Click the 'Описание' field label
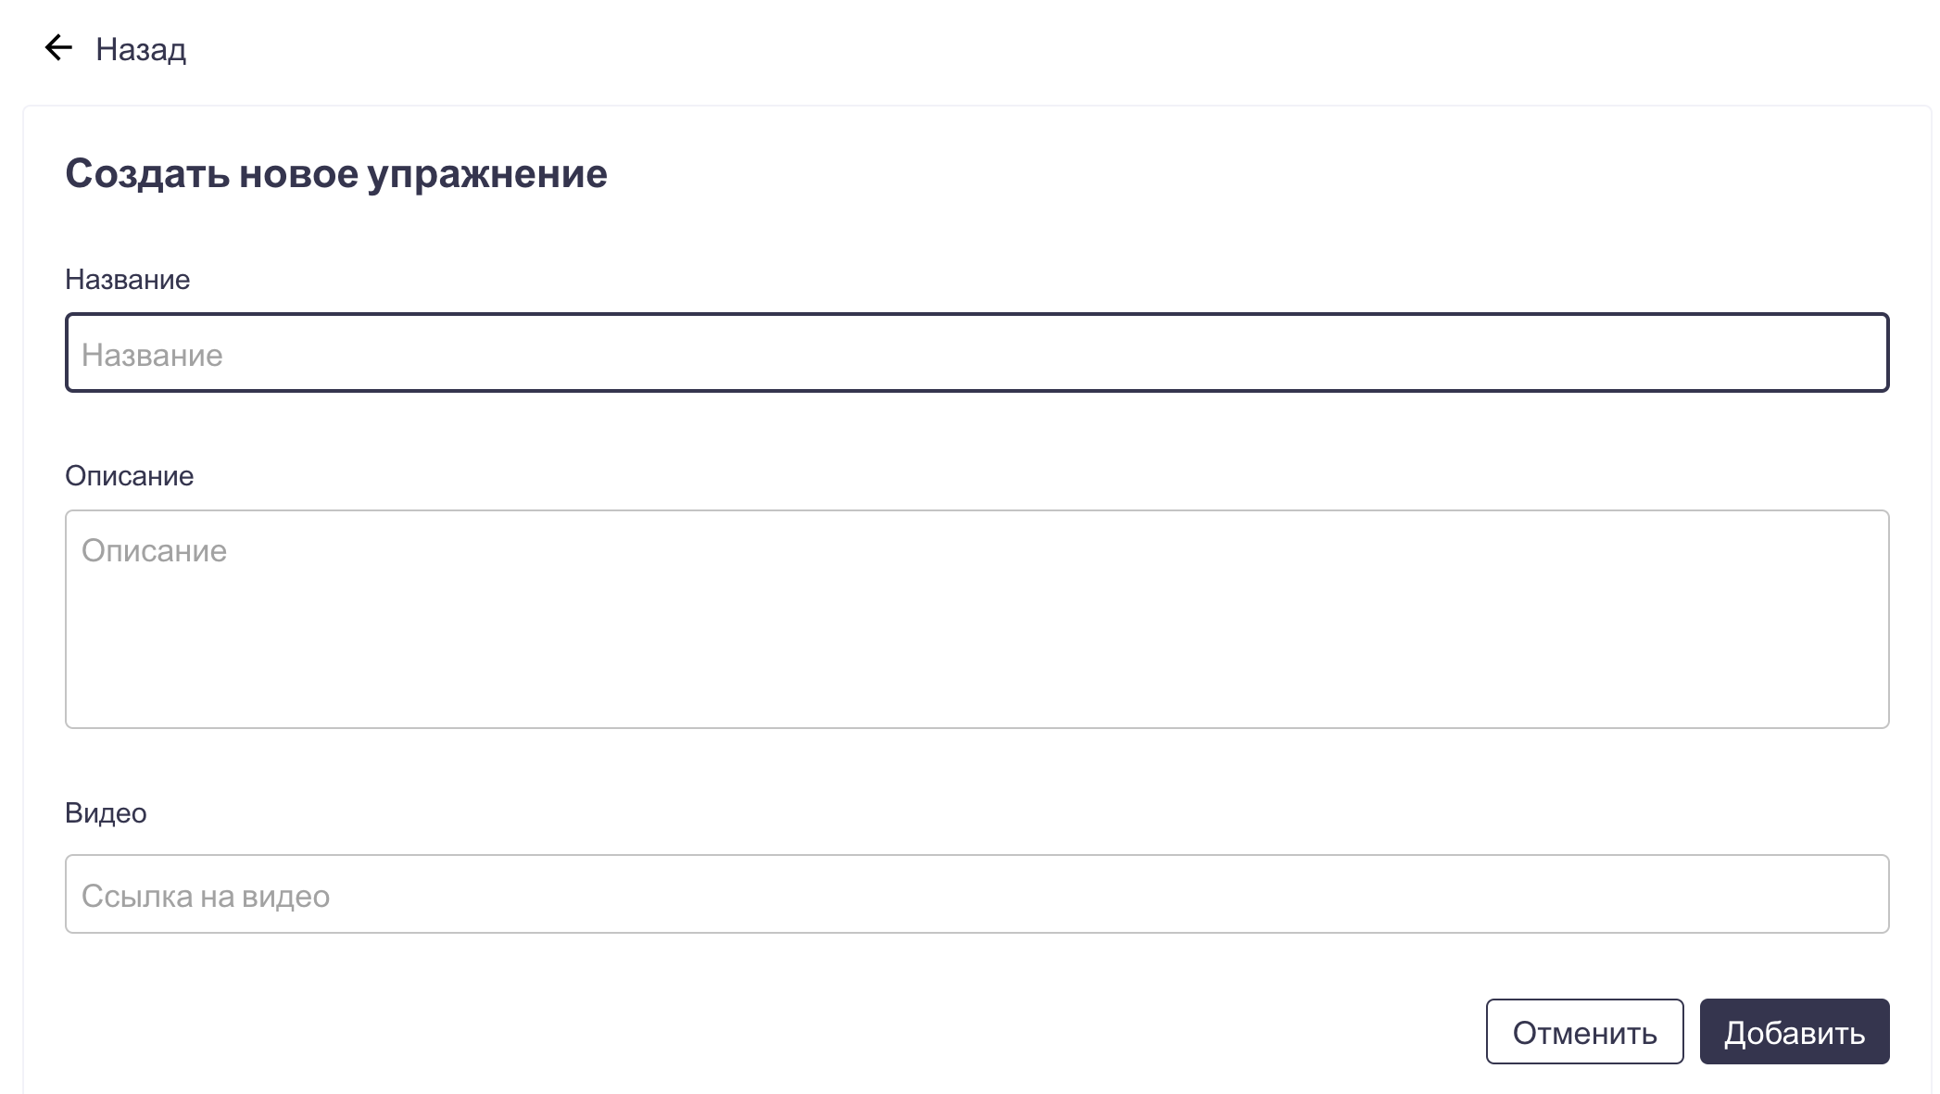The image size is (1940, 1094). 129,476
